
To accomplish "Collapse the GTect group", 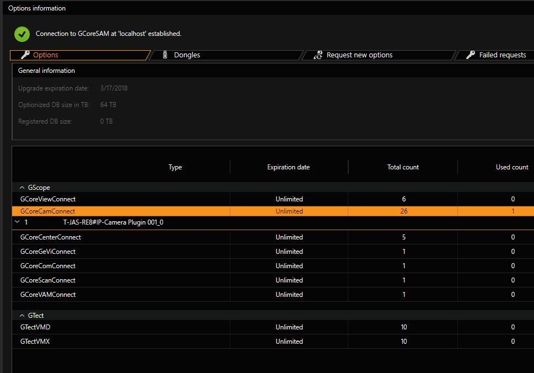I will pos(22,316).
